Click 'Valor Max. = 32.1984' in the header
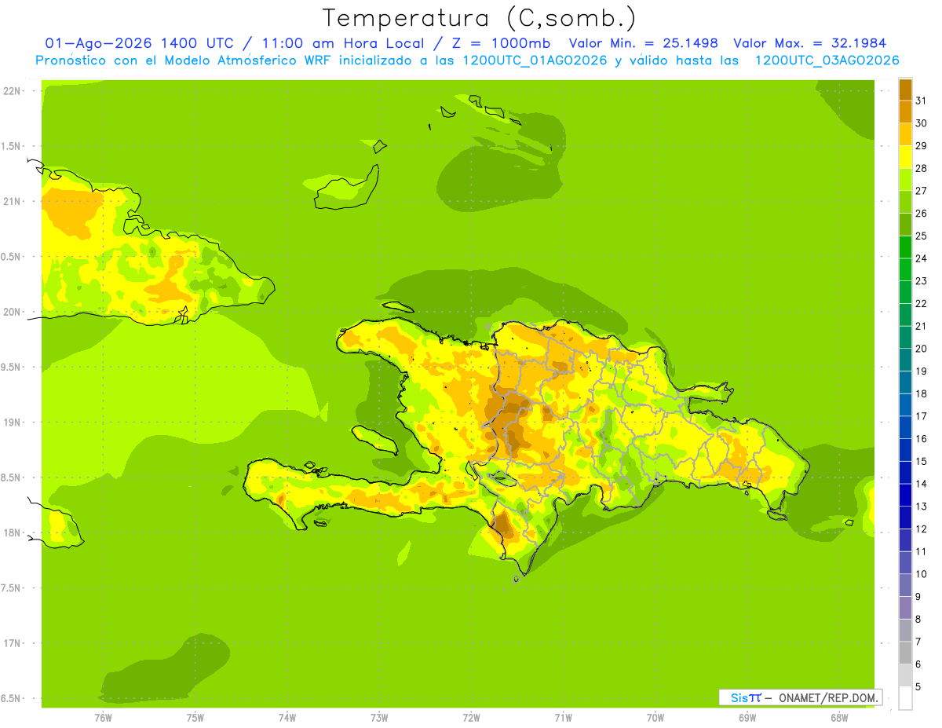942x728 pixels. (809, 43)
